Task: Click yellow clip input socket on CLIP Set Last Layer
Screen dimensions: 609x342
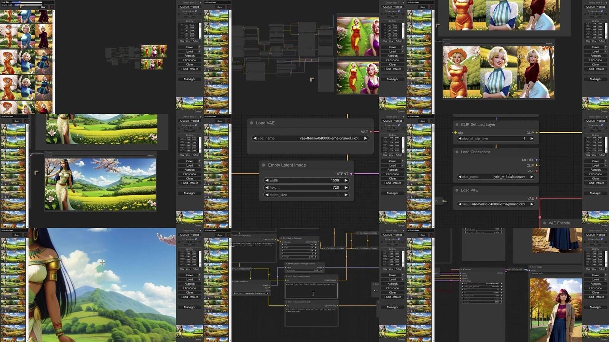Action: click(x=455, y=133)
